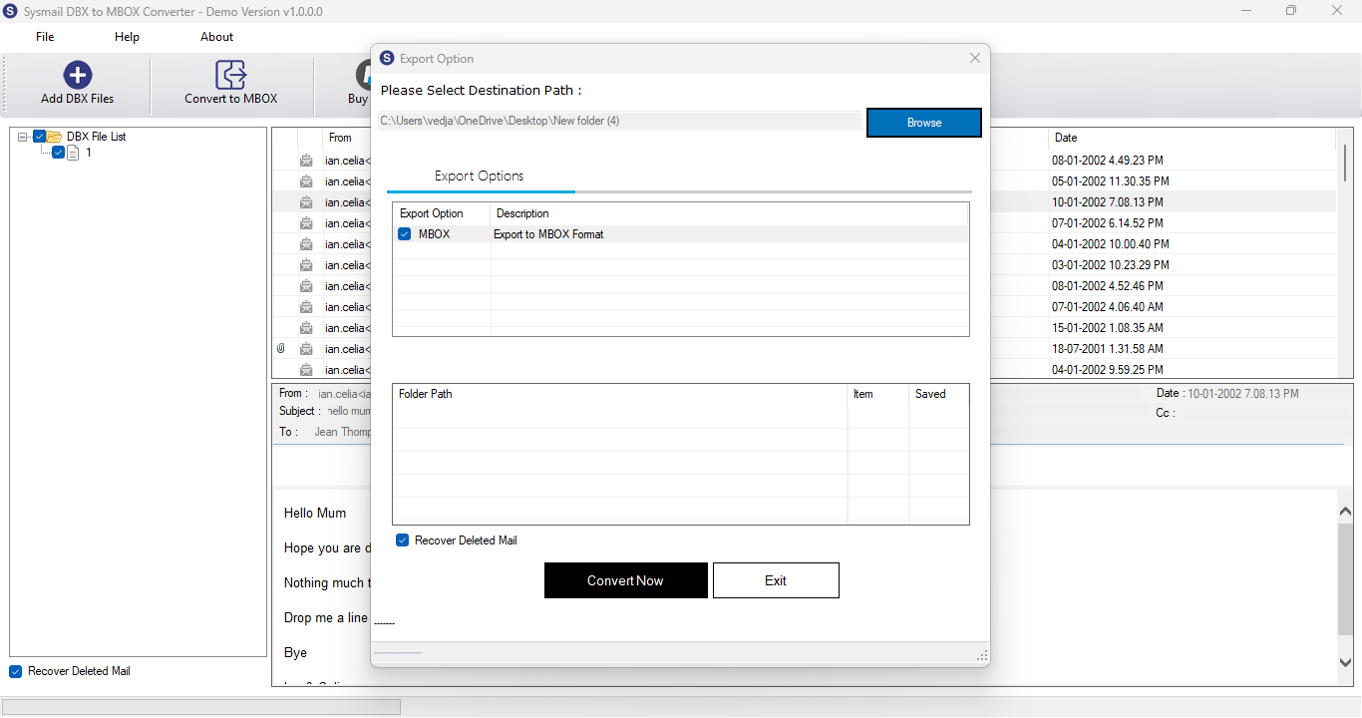This screenshot has width=1362, height=718.
Task: Click the paperclip attachment icon in mail list
Action: click(281, 349)
